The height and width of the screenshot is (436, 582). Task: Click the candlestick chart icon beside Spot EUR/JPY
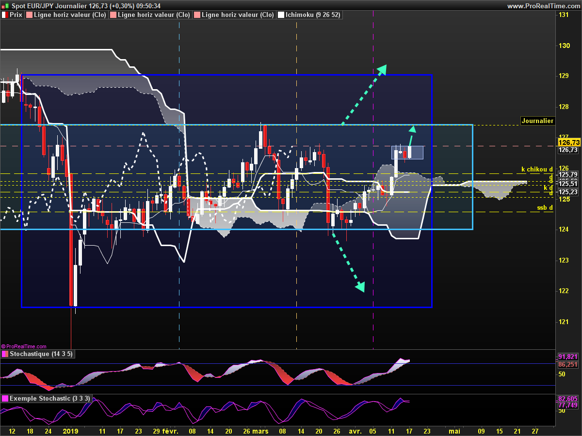(x=5, y=6)
